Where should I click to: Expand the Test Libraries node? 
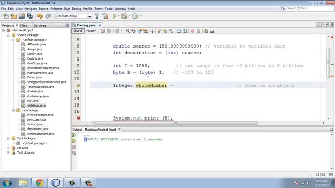[x=8, y=152]
